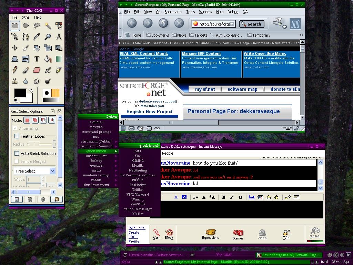This screenshot has width=353, height=265.
Task: Choose the Blur/Sharpen droplet tool in GIMP
Action: (26, 81)
